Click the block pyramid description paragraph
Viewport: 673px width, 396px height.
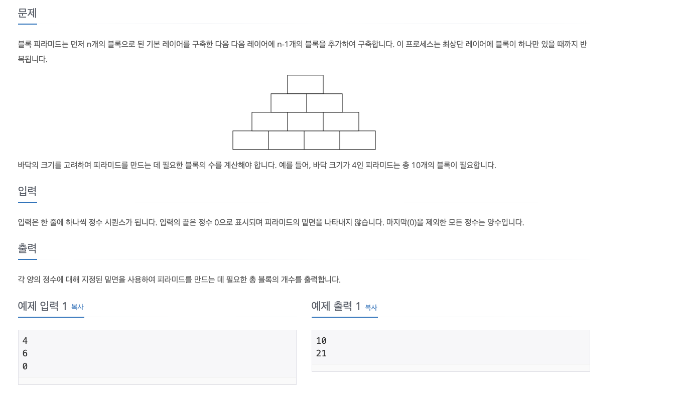[x=303, y=51]
